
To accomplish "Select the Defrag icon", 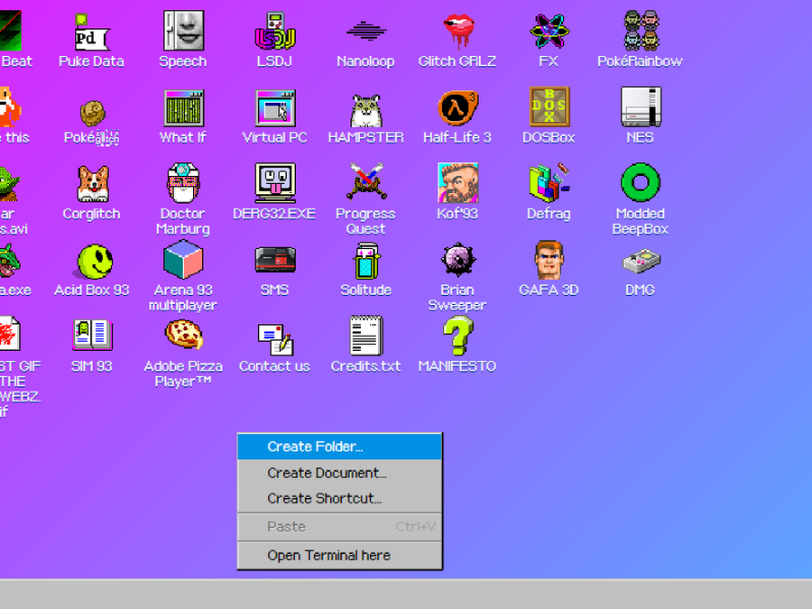I will (x=549, y=183).
